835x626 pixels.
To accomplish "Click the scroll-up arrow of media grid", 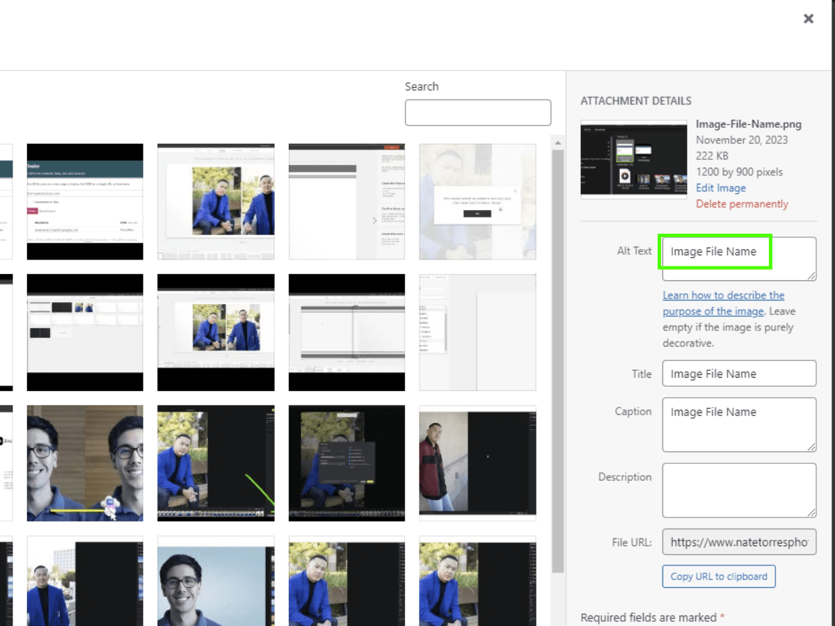I will pyautogui.click(x=557, y=143).
